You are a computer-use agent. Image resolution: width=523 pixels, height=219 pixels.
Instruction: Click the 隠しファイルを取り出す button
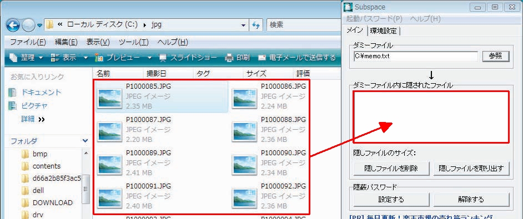(471, 169)
